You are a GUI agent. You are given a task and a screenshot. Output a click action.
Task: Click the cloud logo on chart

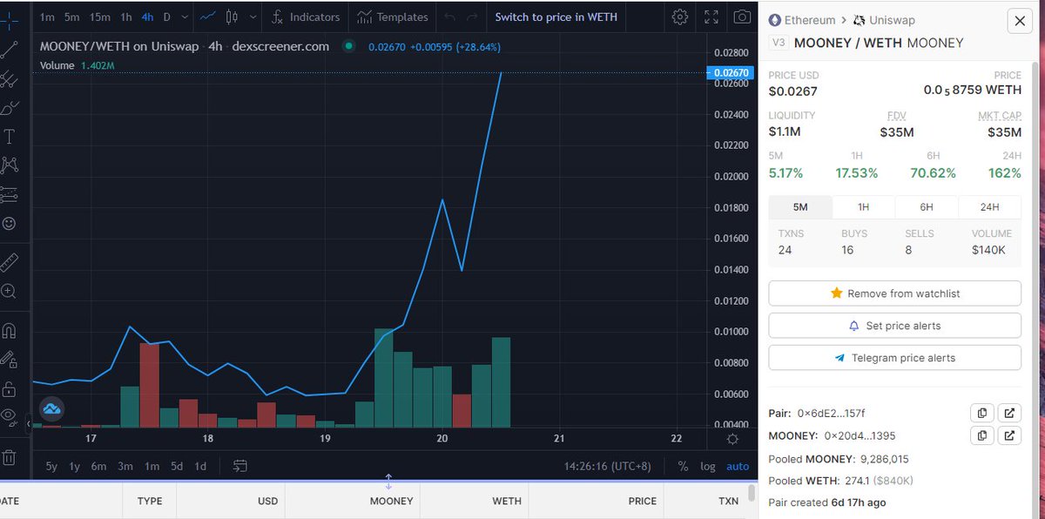(51, 408)
